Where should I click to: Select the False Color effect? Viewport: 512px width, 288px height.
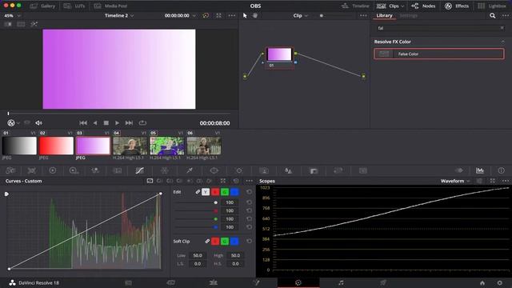(439, 54)
